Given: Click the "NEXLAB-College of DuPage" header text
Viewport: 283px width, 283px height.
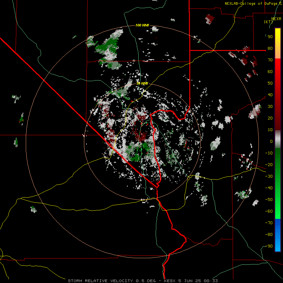Looking at the screenshot, I should 251,3.
